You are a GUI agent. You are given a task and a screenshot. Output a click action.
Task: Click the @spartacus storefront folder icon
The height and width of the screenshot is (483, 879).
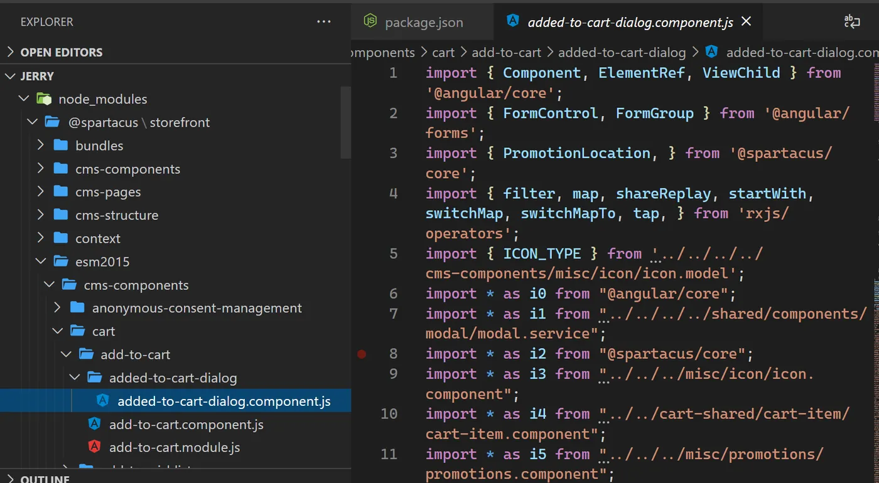coord(52,122)
